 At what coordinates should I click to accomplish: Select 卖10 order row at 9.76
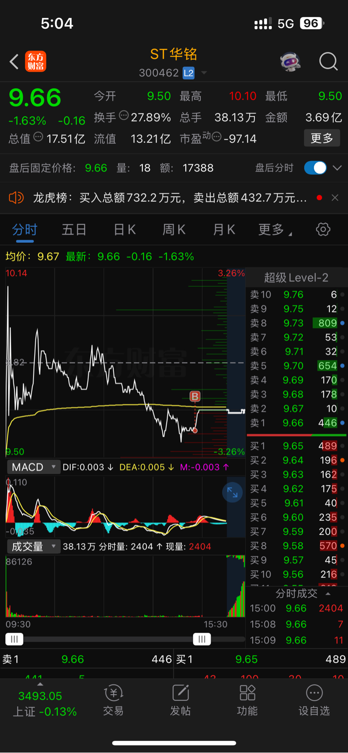coord(297,295)
